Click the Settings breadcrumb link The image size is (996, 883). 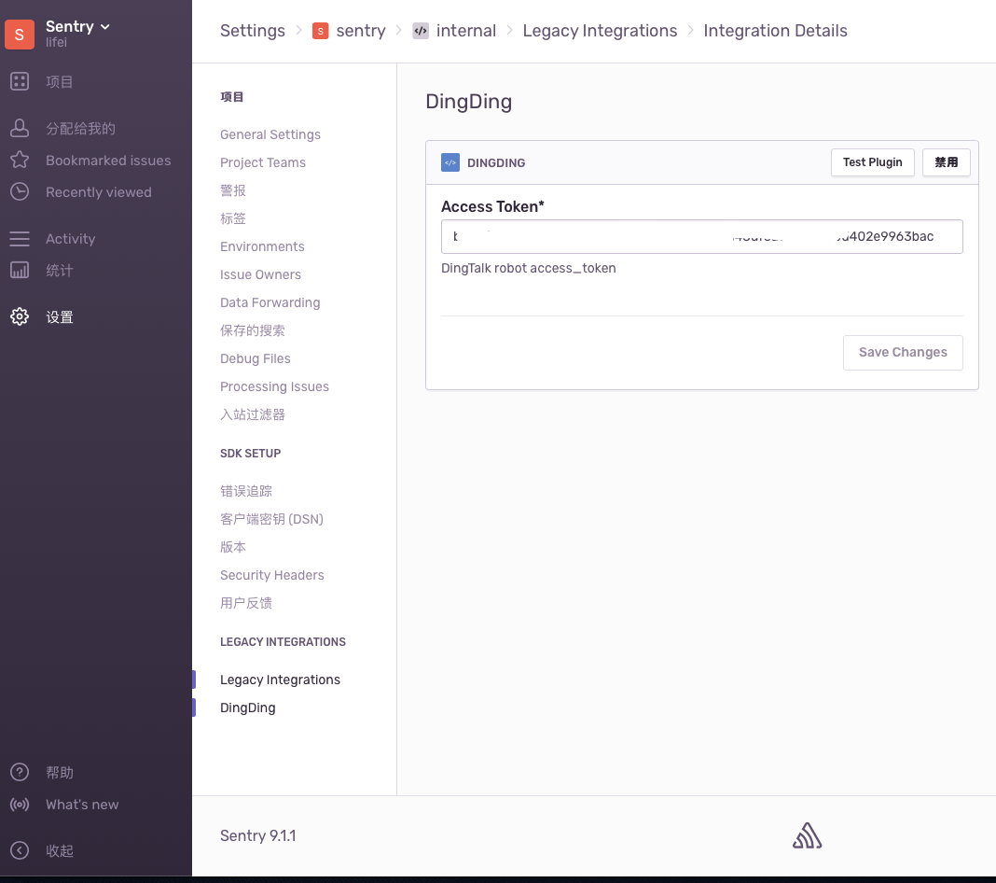[252, 31]
